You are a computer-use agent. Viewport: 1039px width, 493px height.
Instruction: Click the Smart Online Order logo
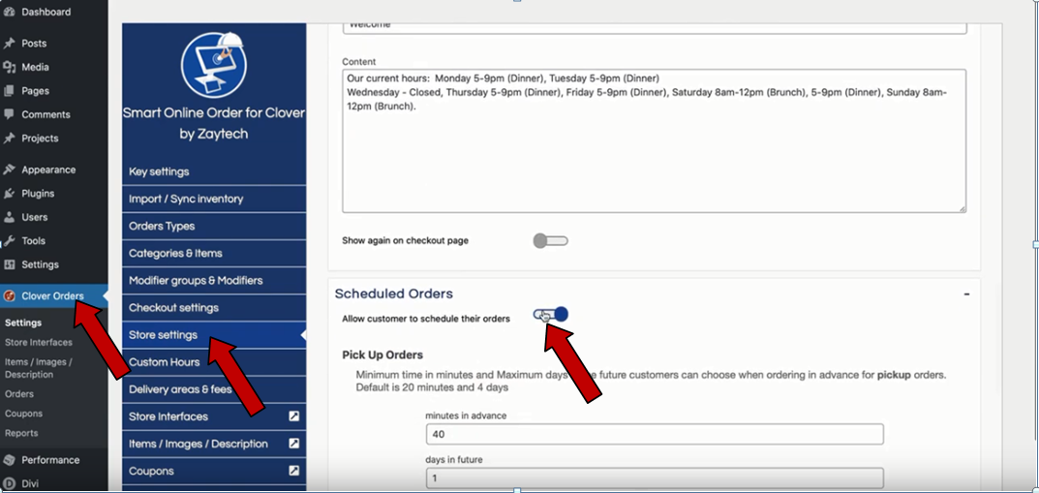214,64
